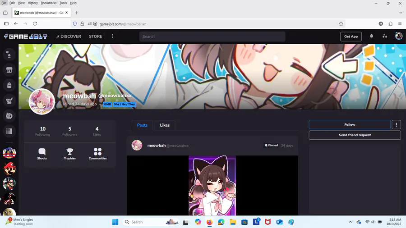Open the top navigation three-dot menu
The image size is (406, 228).
coord(112,36)
